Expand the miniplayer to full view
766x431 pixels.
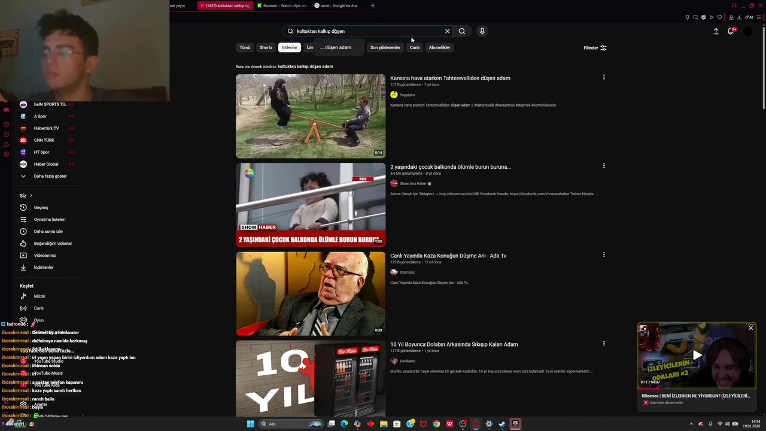[x=643, y=328]
